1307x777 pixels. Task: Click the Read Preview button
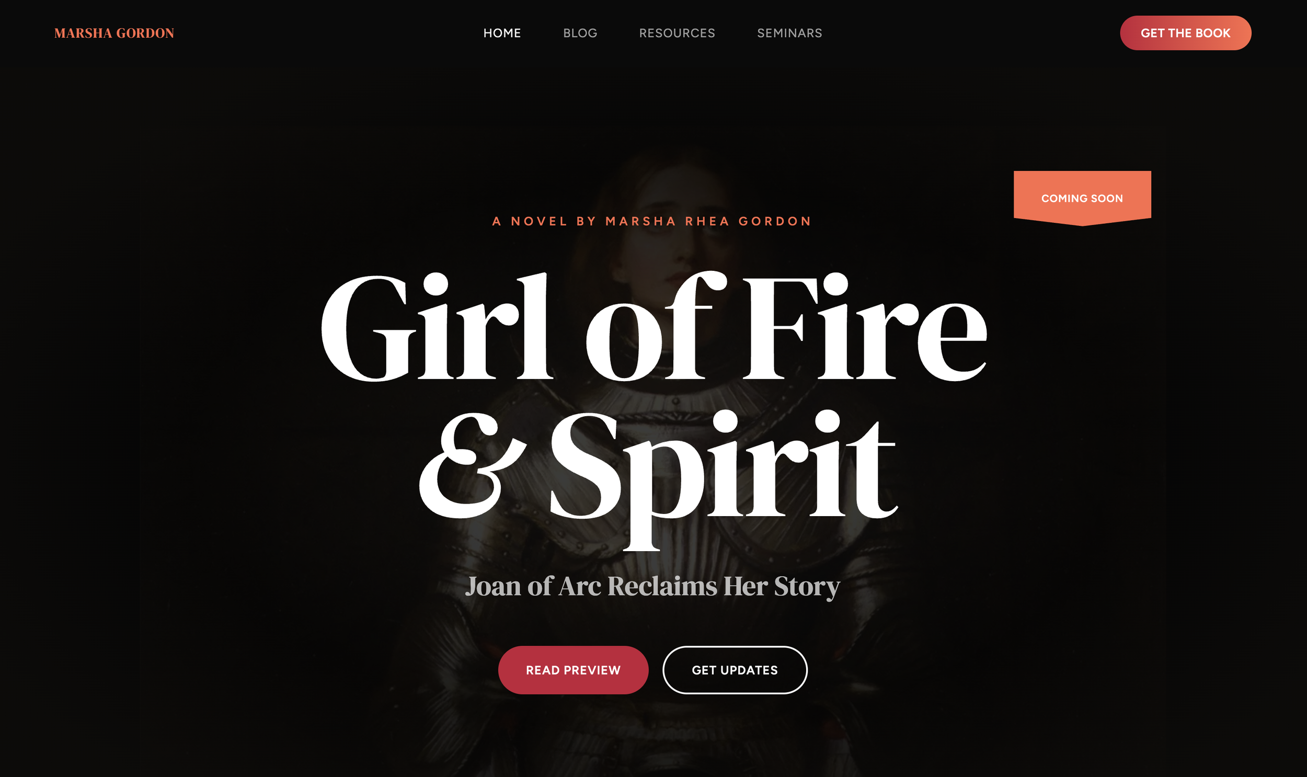click(573, 670)
